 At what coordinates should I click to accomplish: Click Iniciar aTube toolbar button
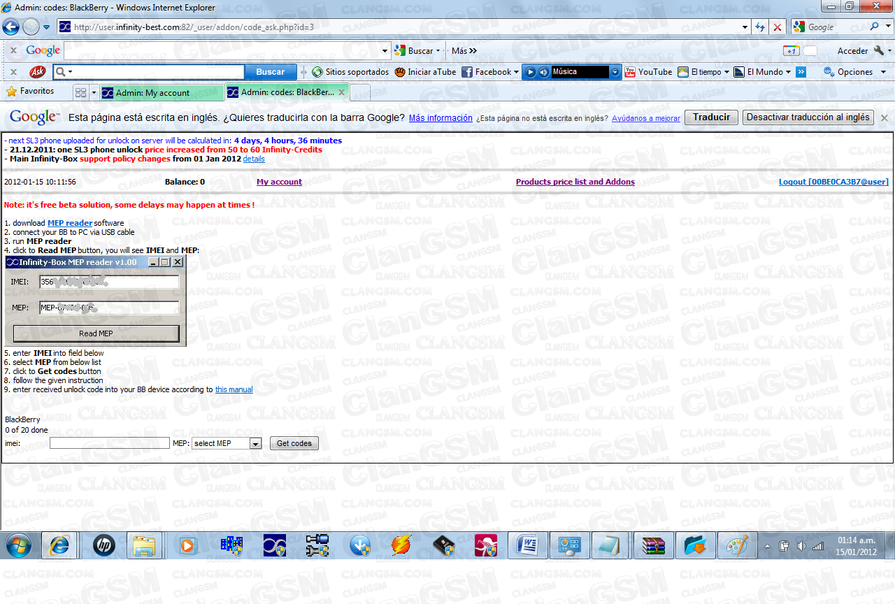click(425, 72)
